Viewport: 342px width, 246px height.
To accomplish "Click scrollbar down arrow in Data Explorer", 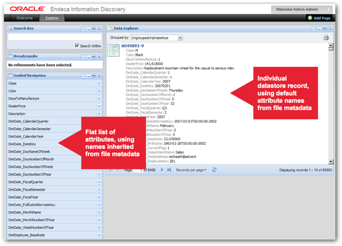I will (x=331, y=162).
